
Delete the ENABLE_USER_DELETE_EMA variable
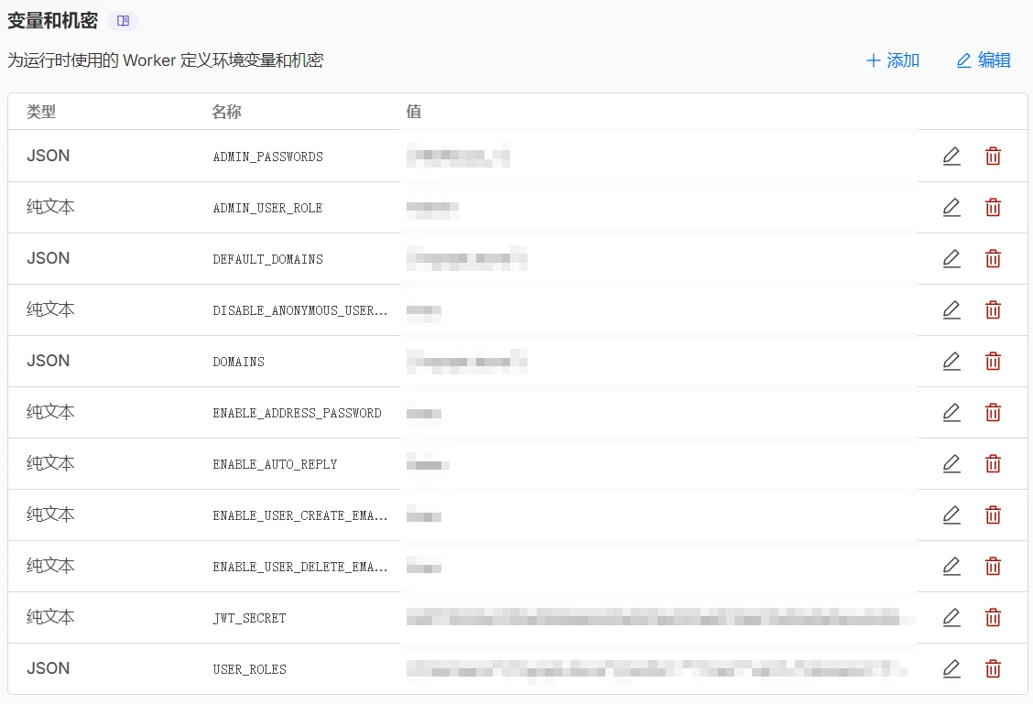tap(993, 567)
